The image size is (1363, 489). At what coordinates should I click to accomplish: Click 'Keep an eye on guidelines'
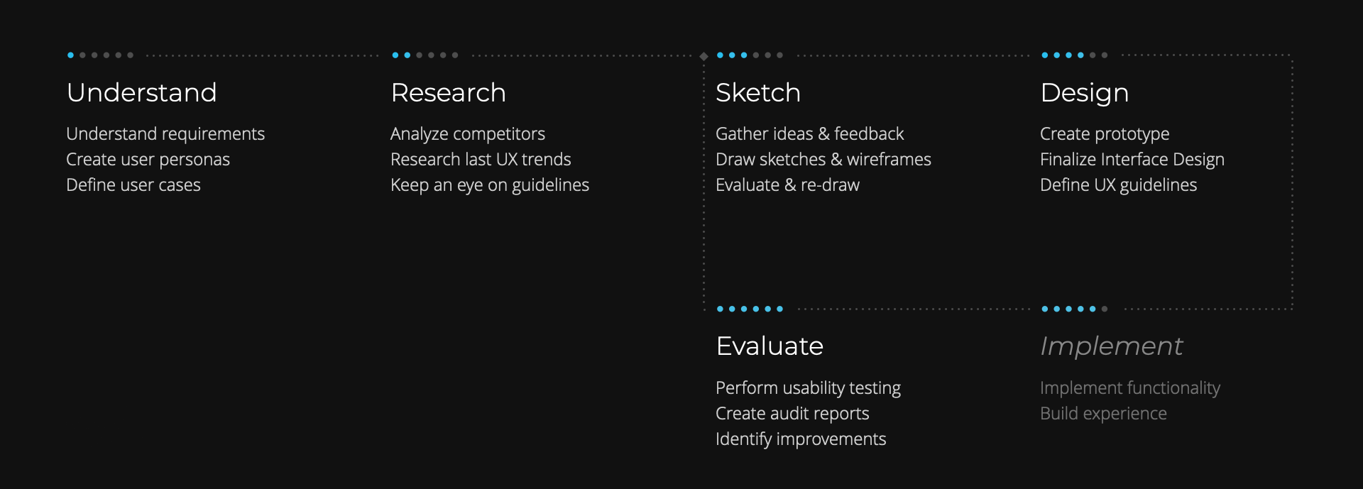click(489, 185)
